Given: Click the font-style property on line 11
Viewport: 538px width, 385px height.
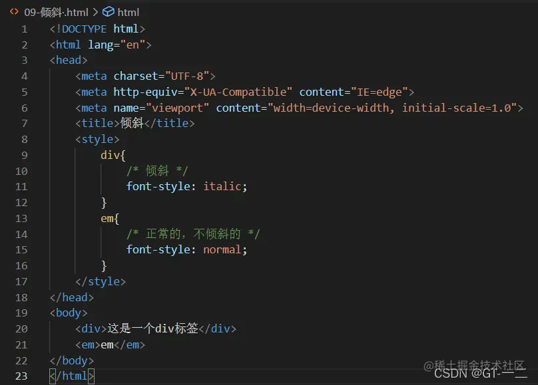Looking at the screenshot, I should (158, 187).
